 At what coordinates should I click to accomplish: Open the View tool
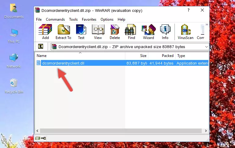pyautogui.click(x=98, y=32)
